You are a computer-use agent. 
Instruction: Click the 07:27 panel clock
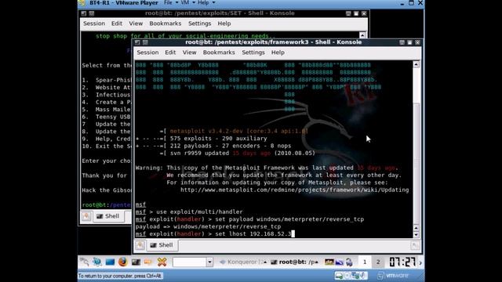pyautogui.click(x=402, y=262)
